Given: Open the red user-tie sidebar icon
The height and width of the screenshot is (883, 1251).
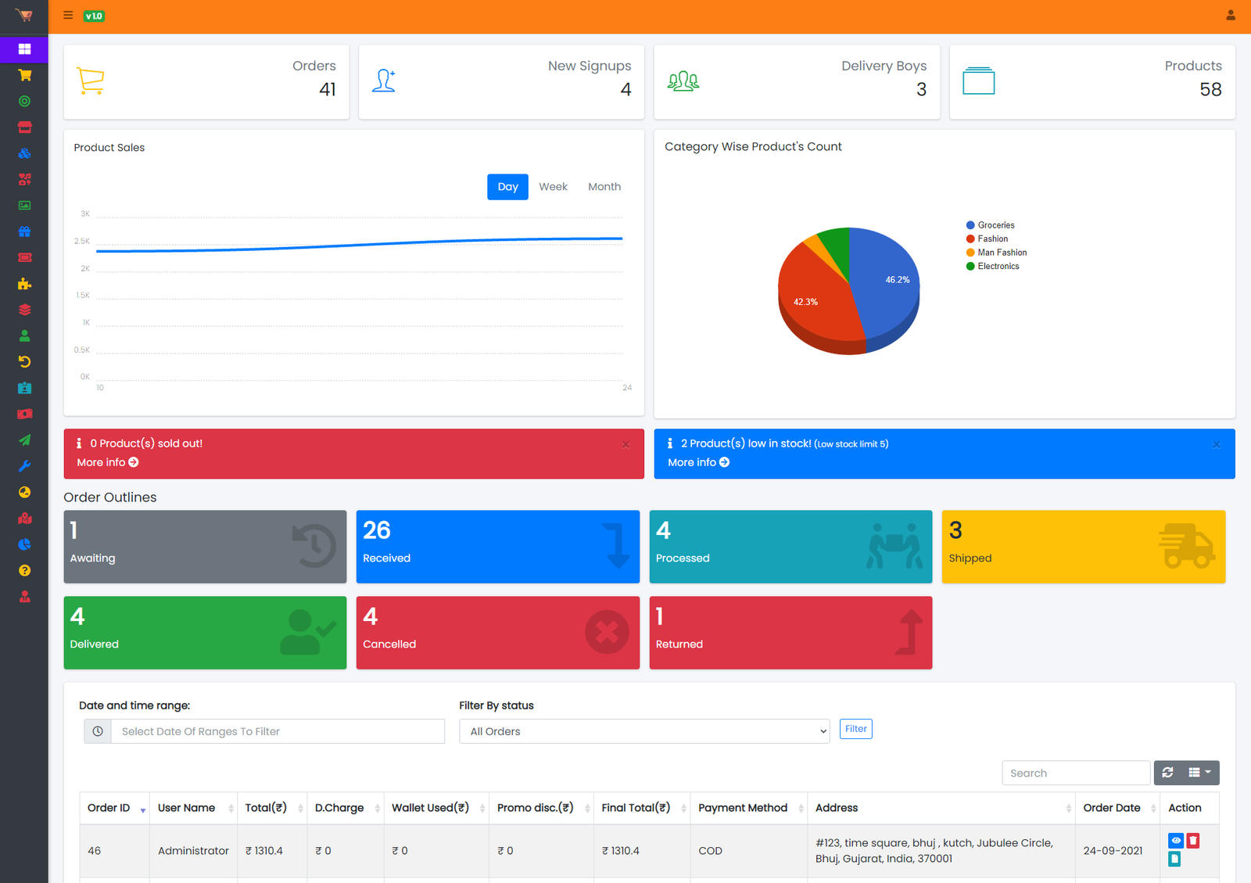Looking at the screenshot, I should click(24, 597).
